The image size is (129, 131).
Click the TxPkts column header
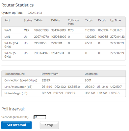39,20
